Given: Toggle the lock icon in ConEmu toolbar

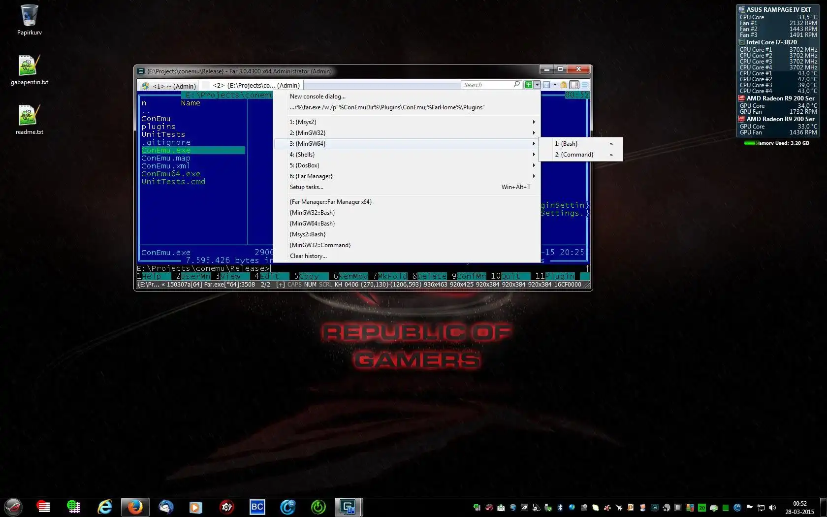Looking at the screenshot, I should (564, 85).
